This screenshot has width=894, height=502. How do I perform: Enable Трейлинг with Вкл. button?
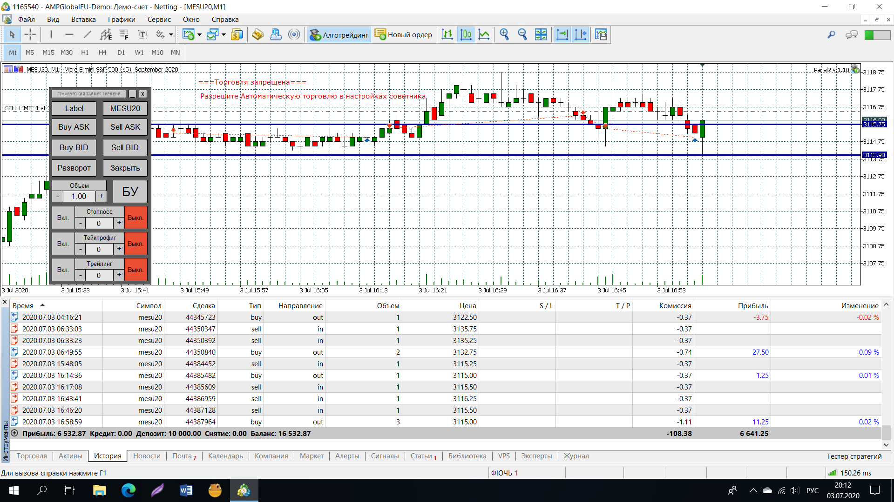click(63, 270)
